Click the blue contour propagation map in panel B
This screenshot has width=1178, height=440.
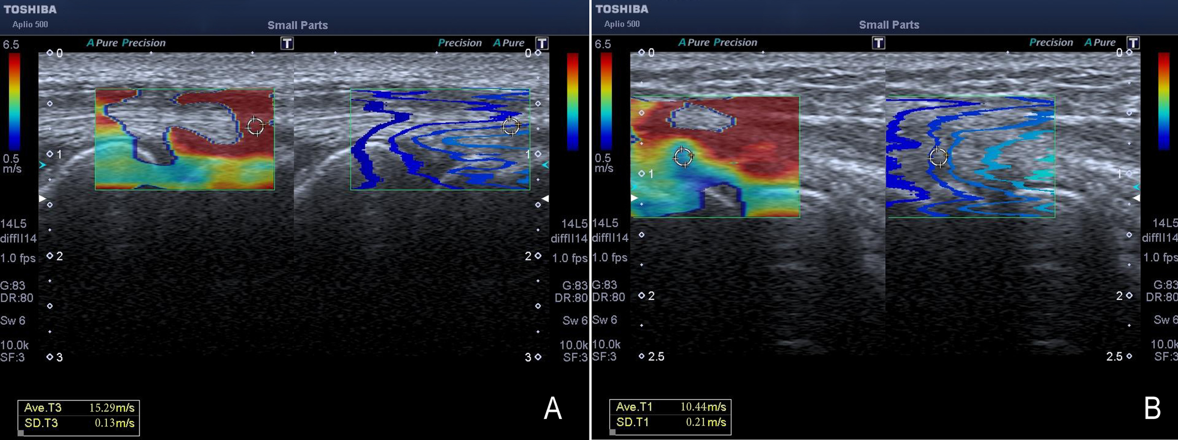point(970,157)
